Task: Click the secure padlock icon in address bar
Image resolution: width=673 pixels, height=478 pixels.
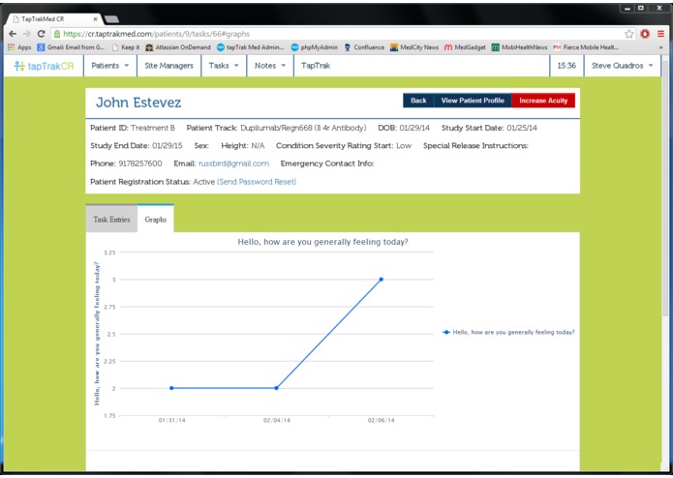Action: pos(57,34)
